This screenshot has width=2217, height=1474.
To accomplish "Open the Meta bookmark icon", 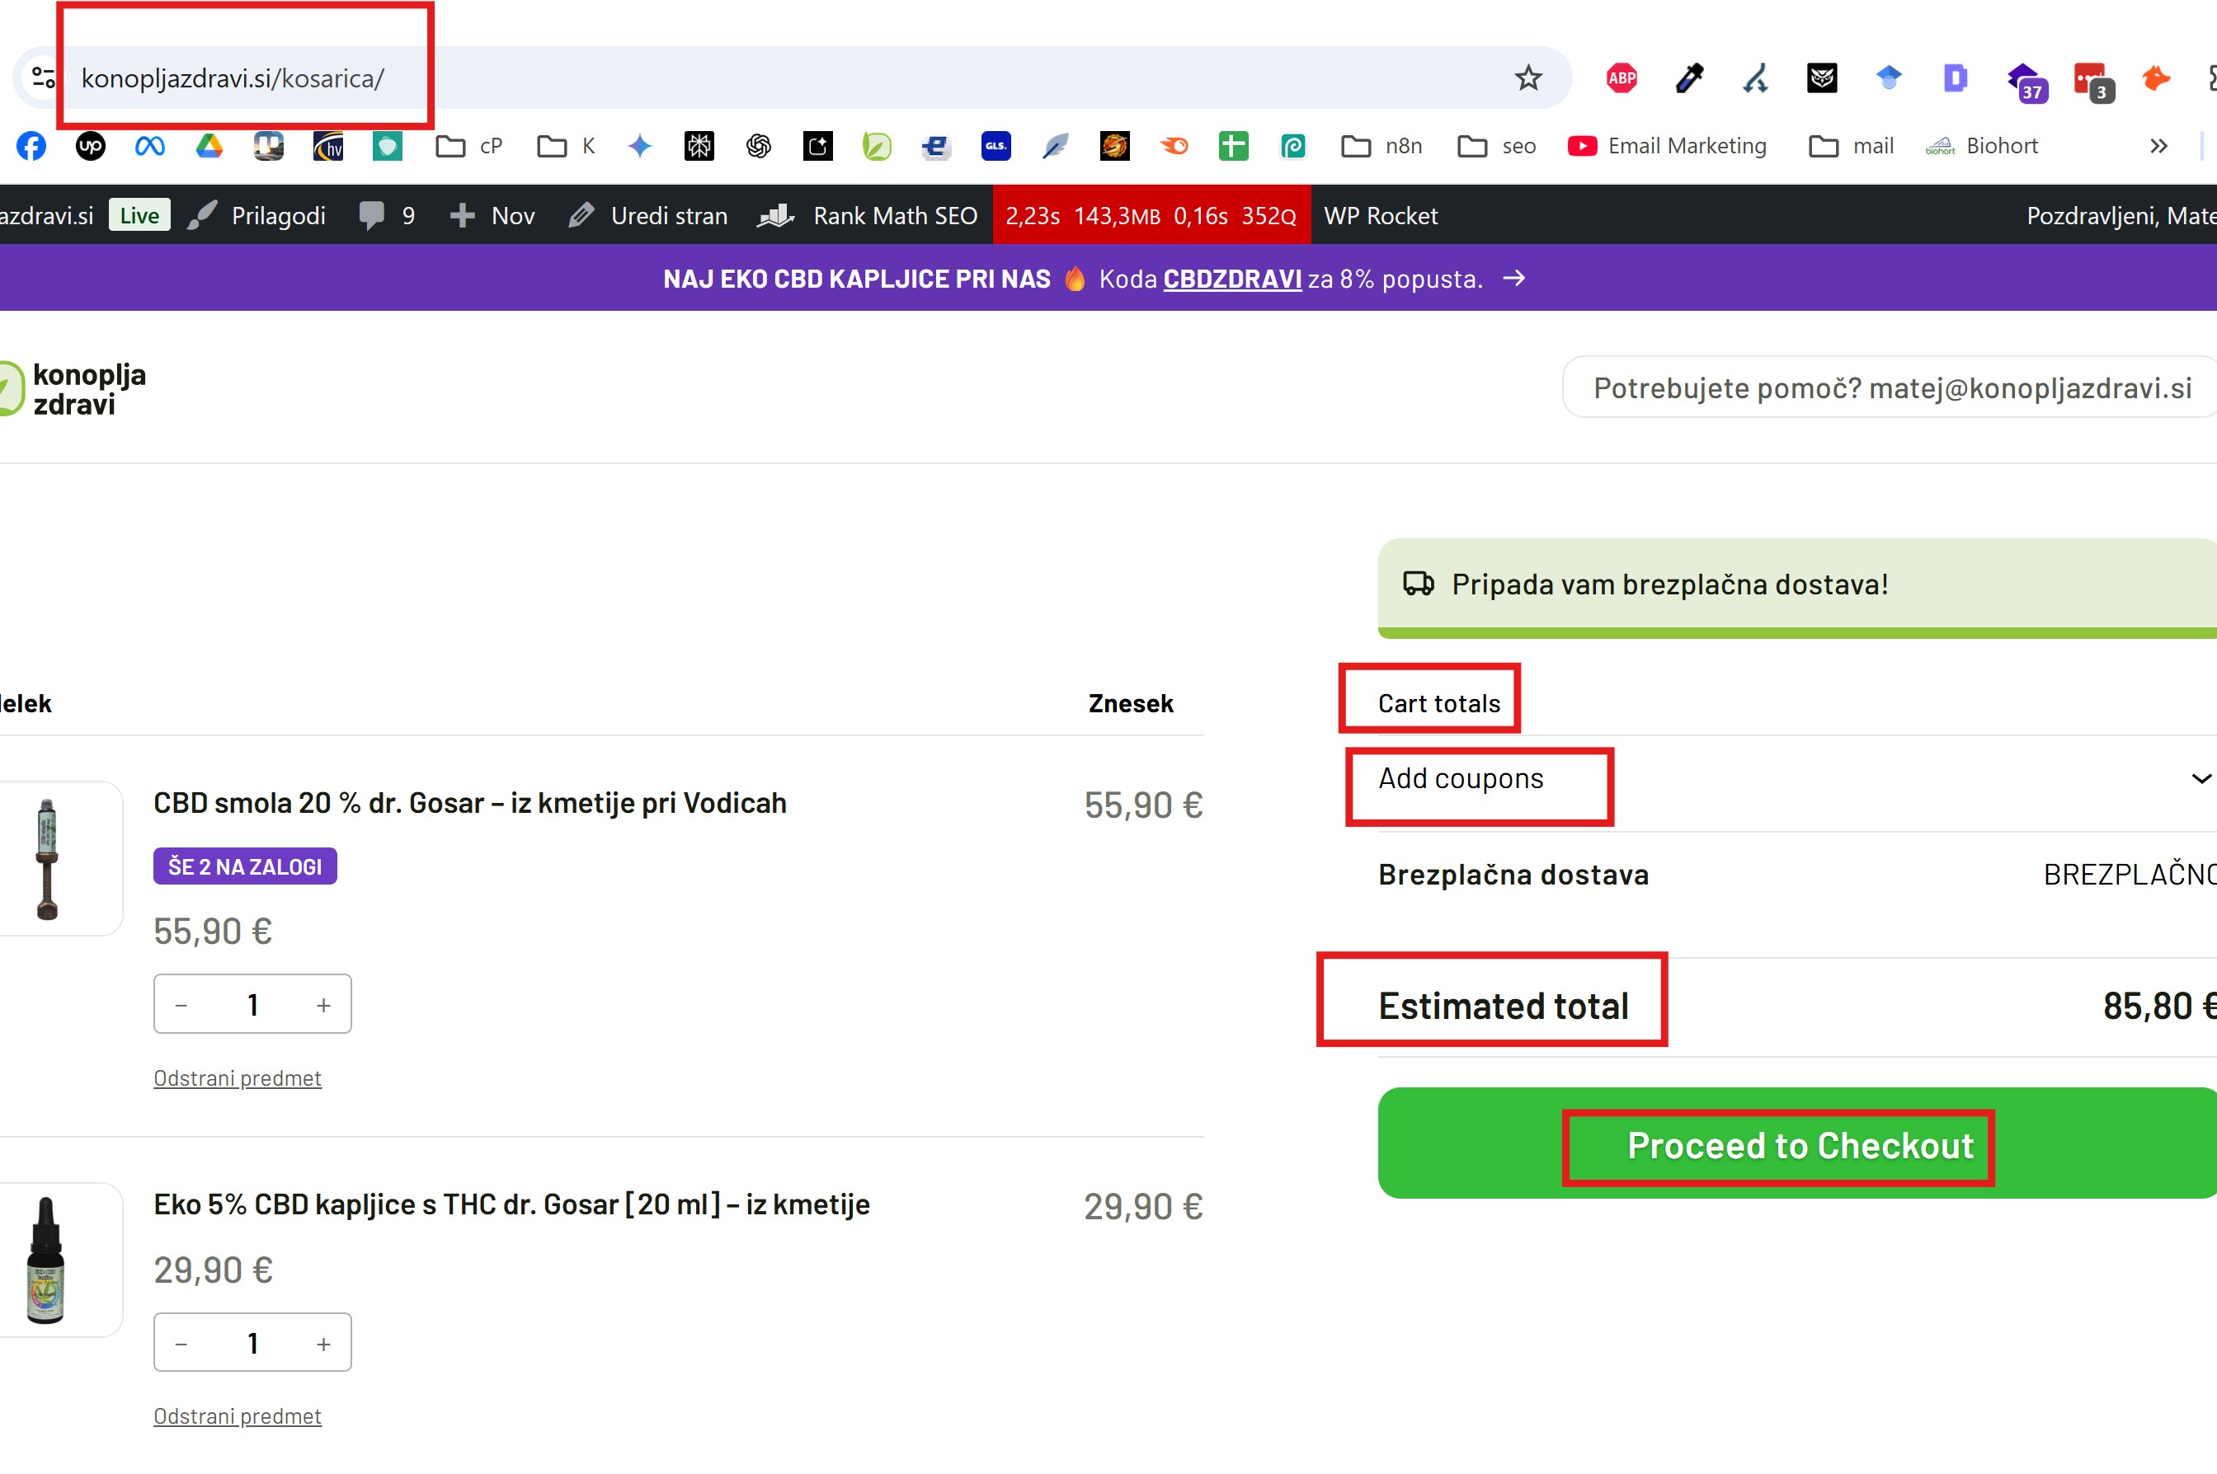I will (149, 146).
